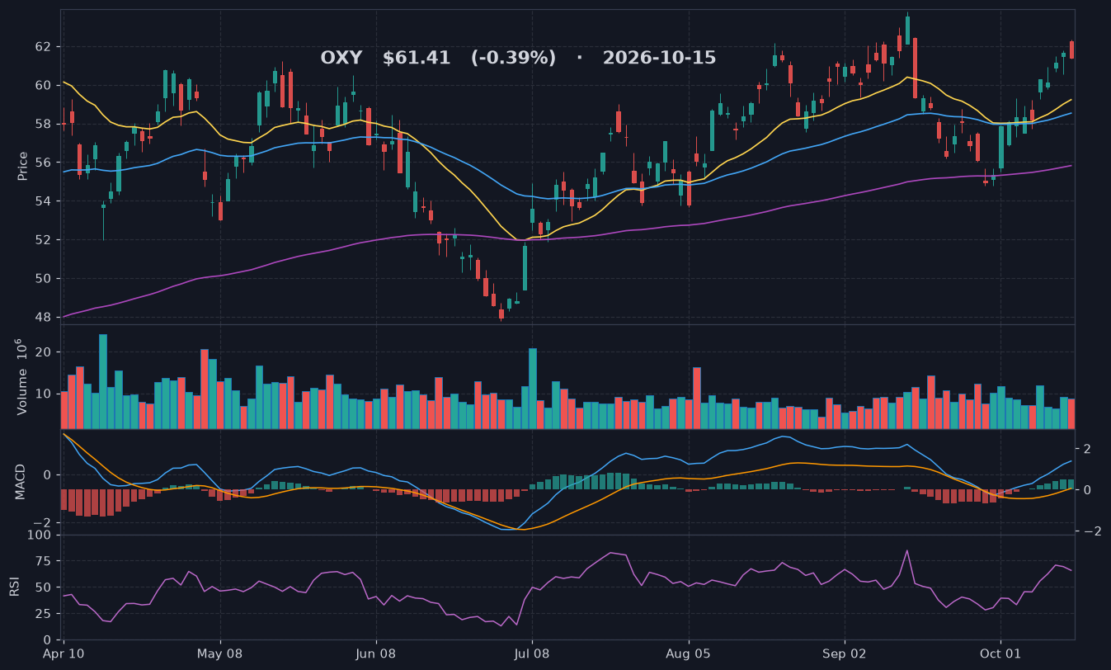Select the Aug 05 date tick label
Screen dimensions: 1111x670
pos(688,654)
